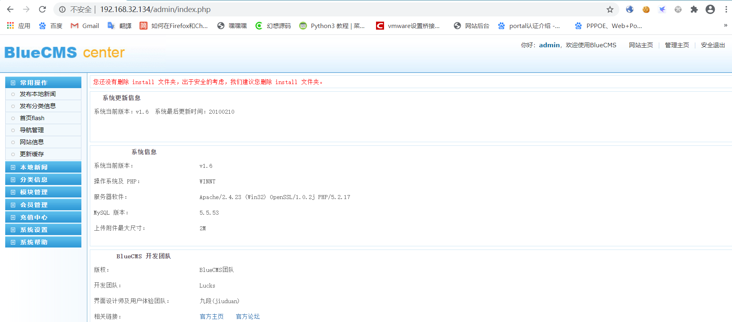
Task: Click the MySQL version 5.5.53 value
Action: 209,213
